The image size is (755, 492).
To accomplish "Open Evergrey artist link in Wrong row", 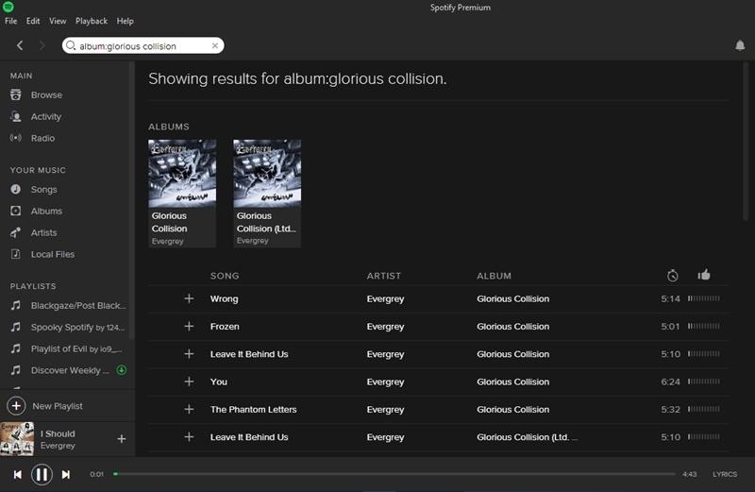I will [385, 299].
